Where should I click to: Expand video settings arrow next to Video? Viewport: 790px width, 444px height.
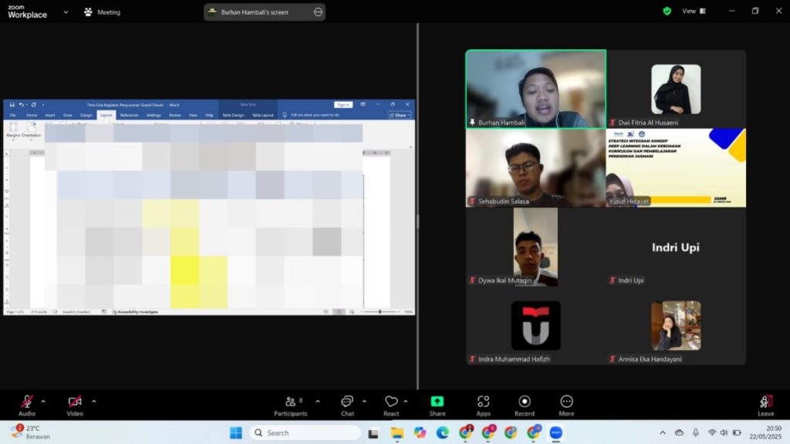[94, 401]
